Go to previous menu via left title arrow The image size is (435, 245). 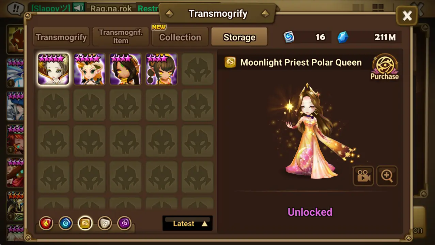click(169, 14)
